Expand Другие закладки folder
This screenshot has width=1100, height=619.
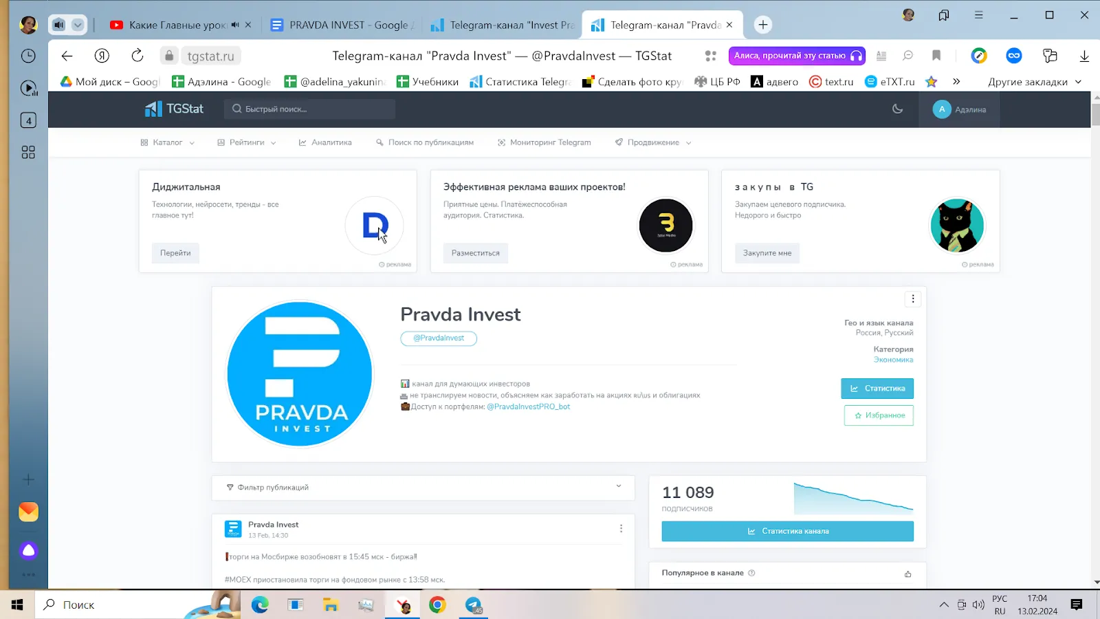click(1035, 82)
